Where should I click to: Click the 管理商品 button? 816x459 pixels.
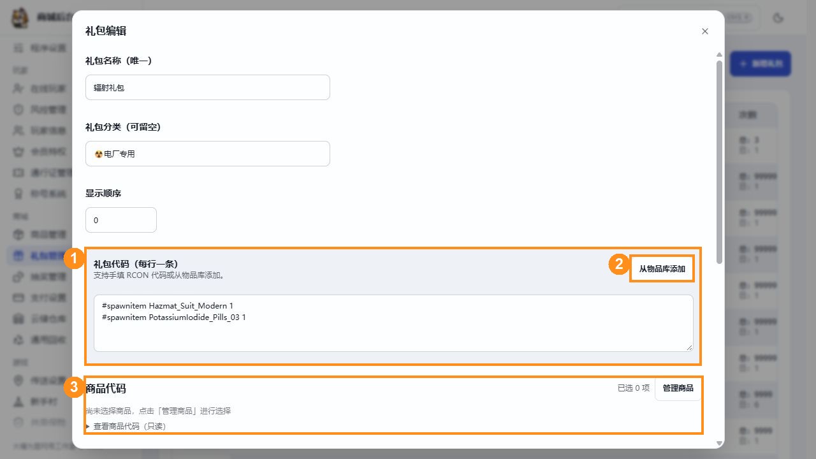tap(678, 388)
